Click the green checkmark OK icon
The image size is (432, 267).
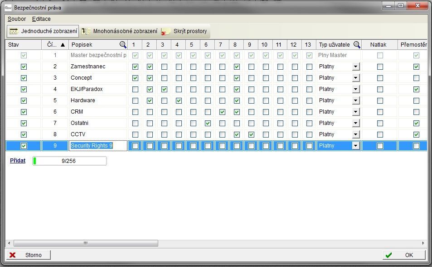388,255
